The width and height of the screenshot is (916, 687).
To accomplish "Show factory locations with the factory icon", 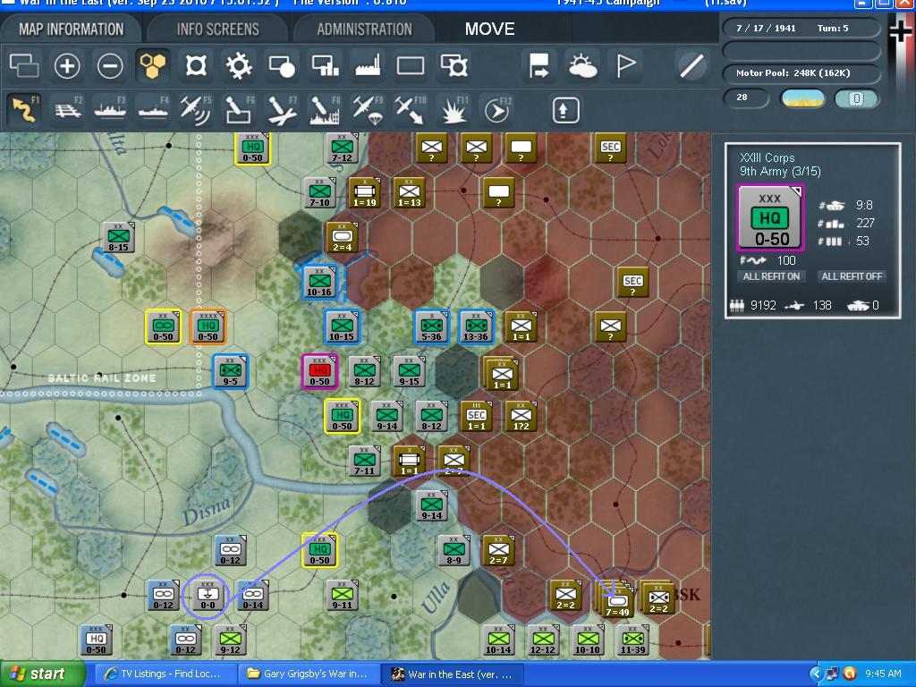I will tap(368, 65).
